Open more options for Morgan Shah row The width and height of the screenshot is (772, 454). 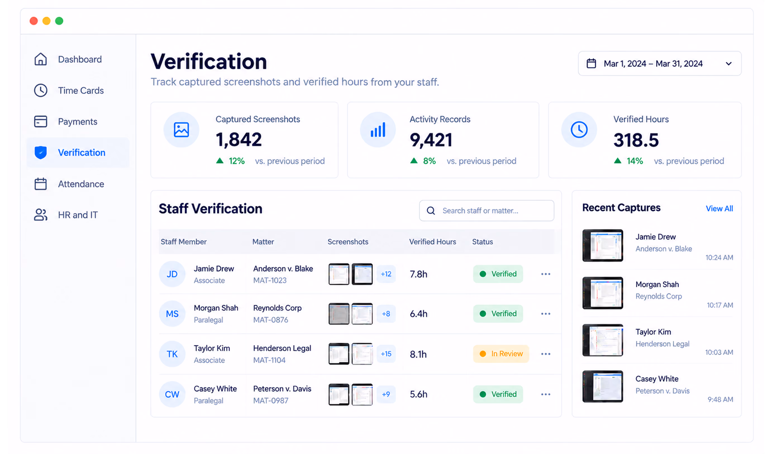pos(545,314)
